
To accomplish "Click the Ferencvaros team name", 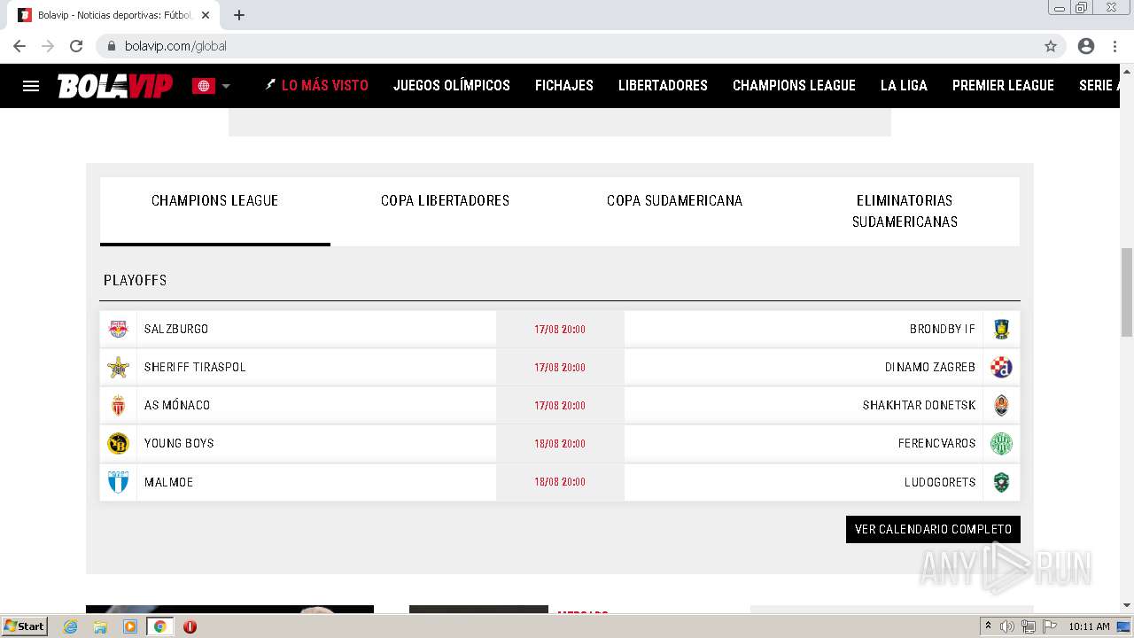I will (x=936, y=443).
